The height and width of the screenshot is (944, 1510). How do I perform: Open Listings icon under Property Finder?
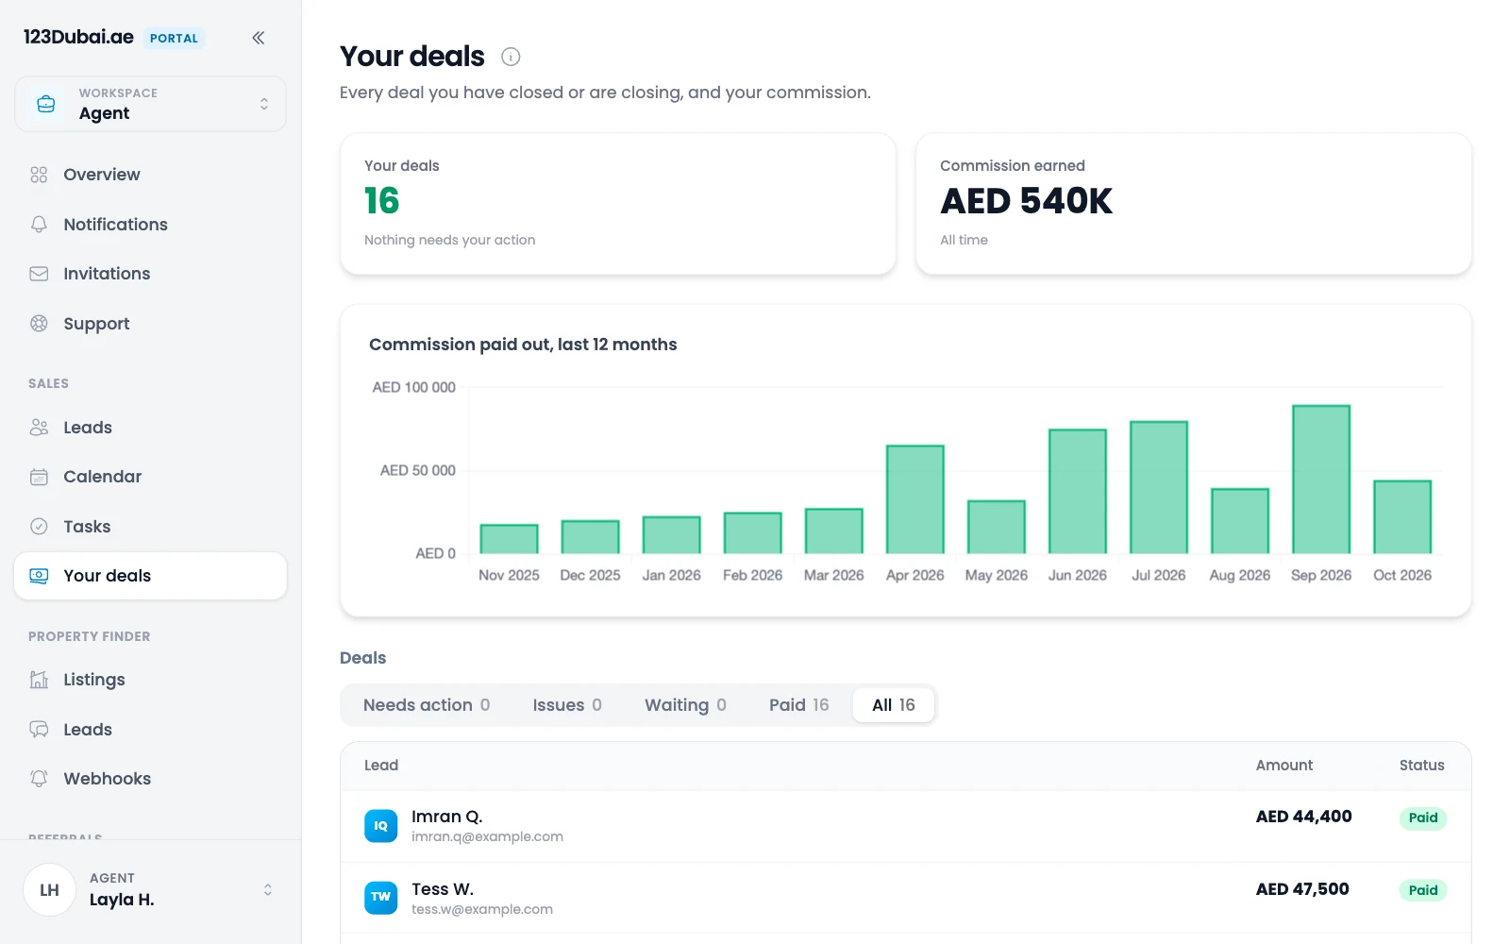[39, 680]
